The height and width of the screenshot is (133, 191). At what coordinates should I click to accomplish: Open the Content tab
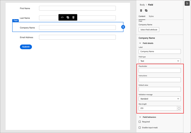142,16
